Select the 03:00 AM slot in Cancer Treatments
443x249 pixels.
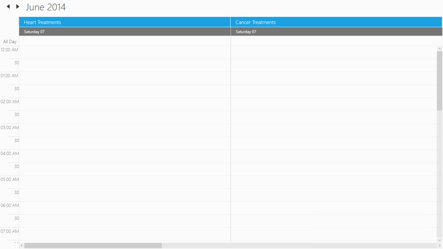tap(333, 130)
